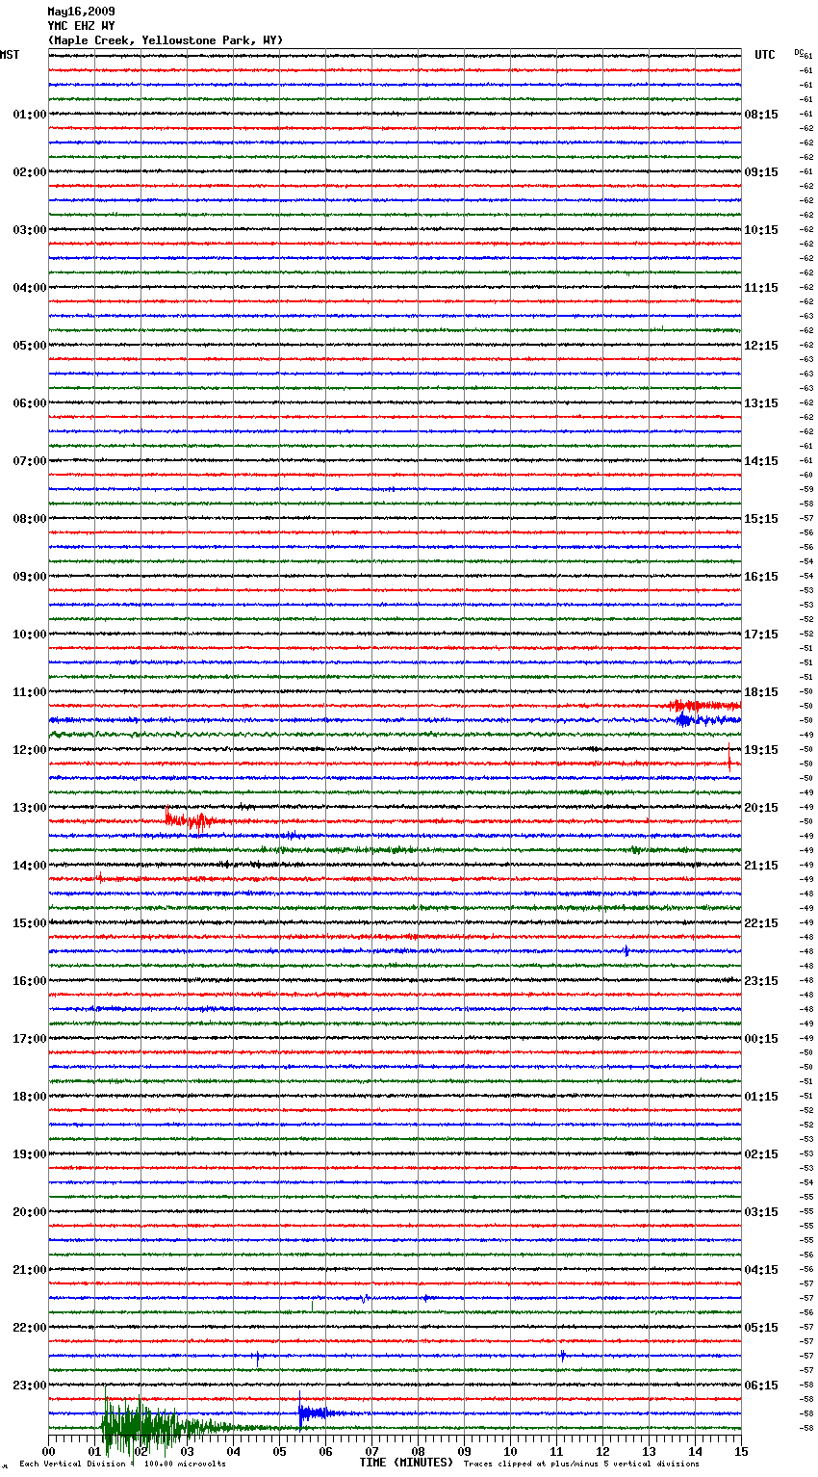
Task: Click the 22:15 UTC time label
Action: (761, 923)
